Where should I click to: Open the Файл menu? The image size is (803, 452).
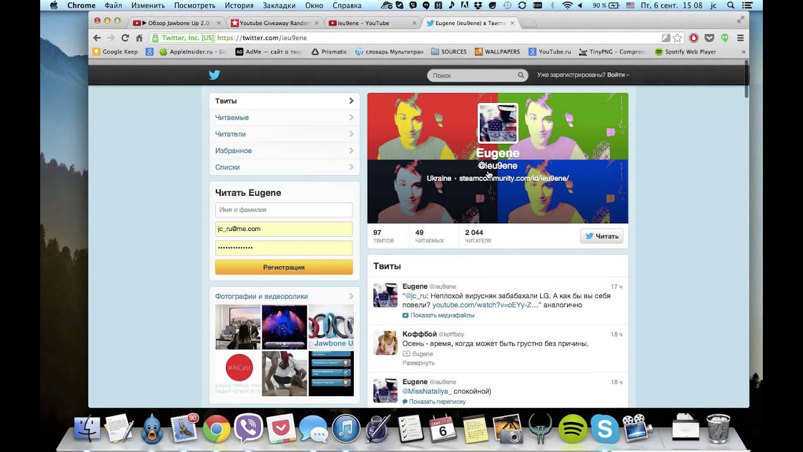tap(114, 6)
